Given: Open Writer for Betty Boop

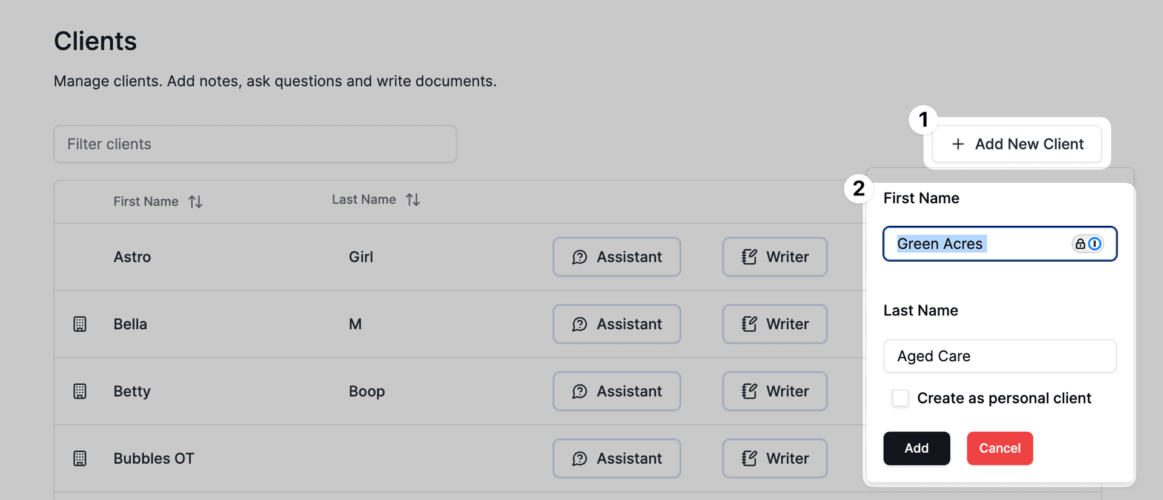Looking at the screenshot, I should pos(775,391).
